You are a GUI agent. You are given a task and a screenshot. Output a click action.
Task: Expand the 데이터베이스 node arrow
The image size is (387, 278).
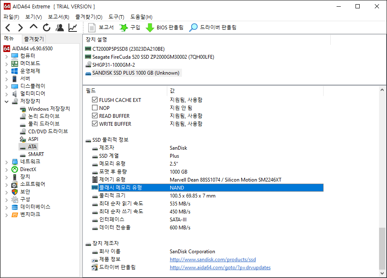tap(7, 208)
